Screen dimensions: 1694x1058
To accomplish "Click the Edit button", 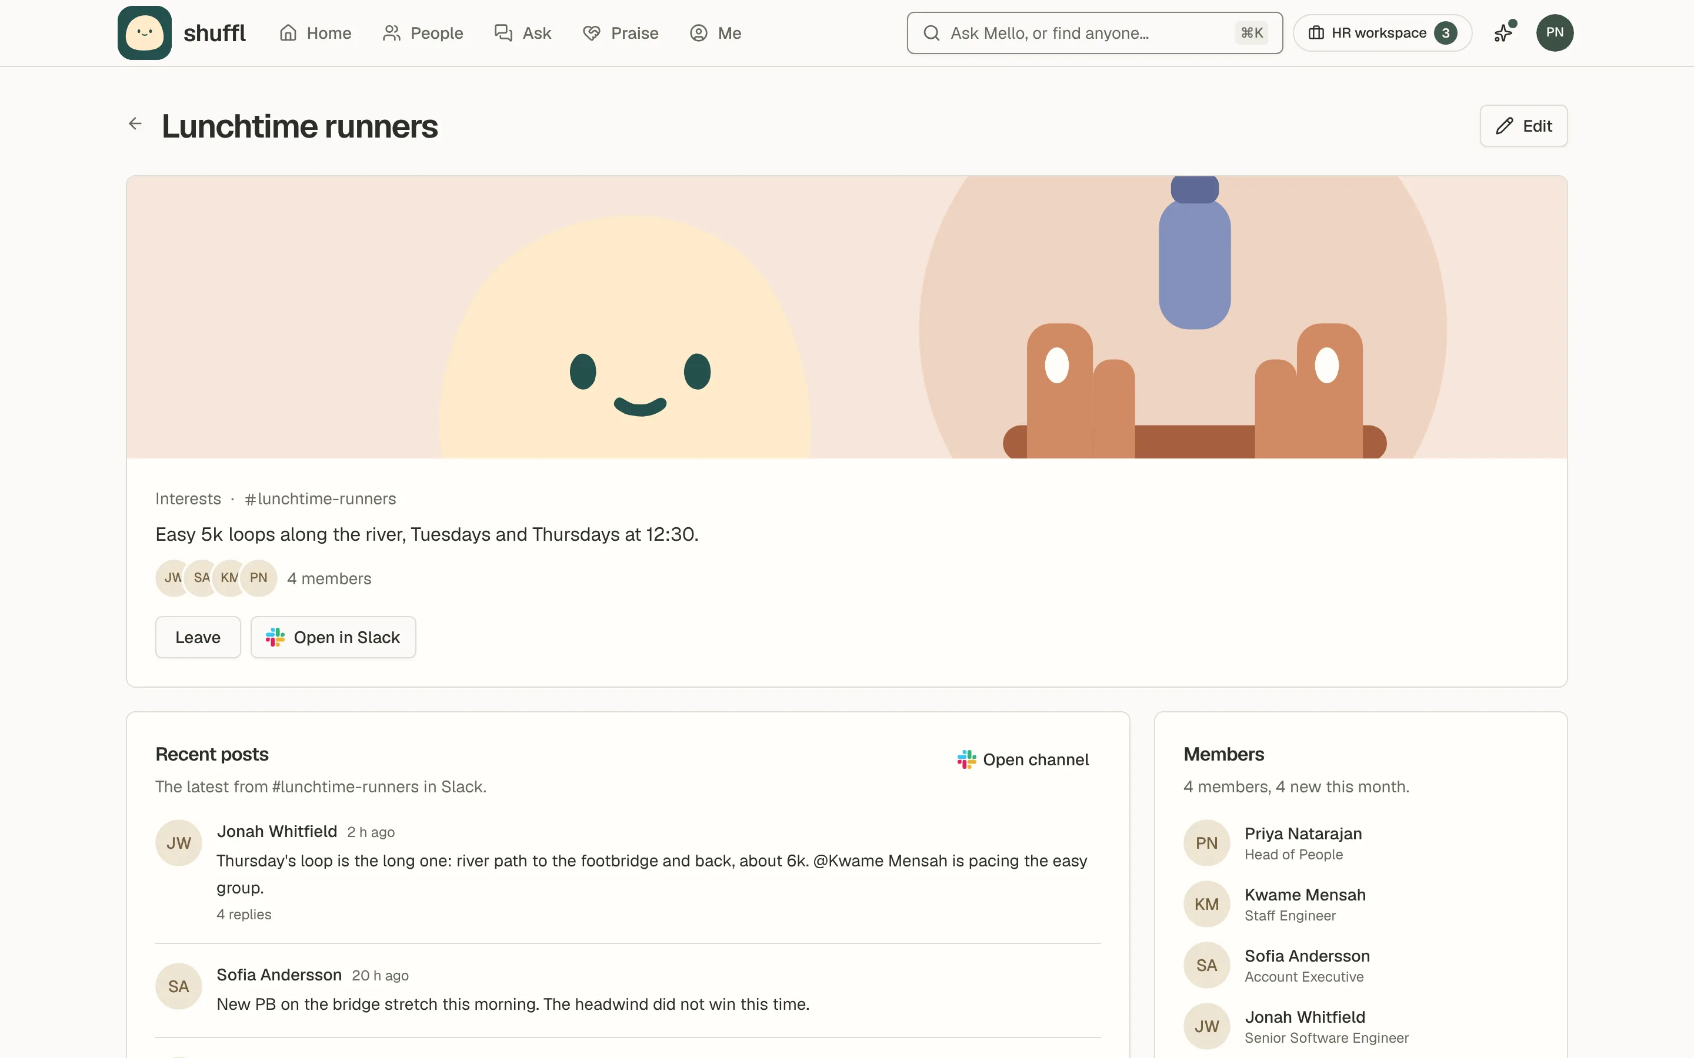I will coord(1523,126).
